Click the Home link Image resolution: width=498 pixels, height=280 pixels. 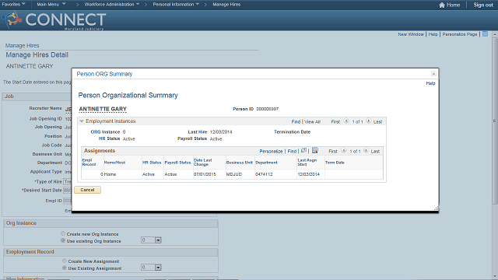tap(453, 5)
